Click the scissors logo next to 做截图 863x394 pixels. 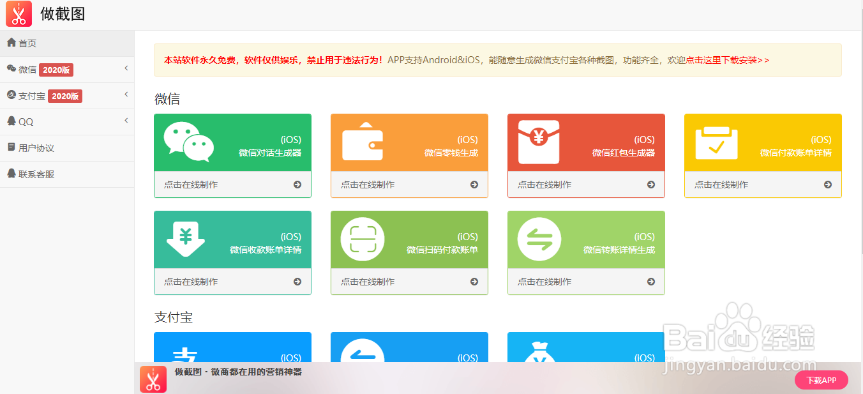coord(18,13)
